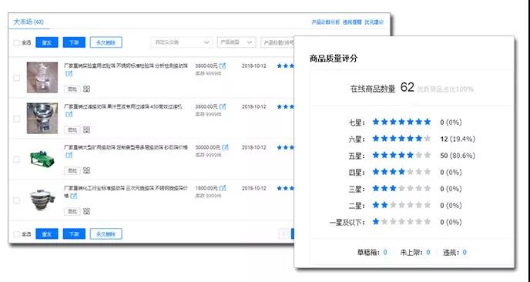This screenshot has width=530, height=282.
Task: Edit the 50000.00元 price icon
Action: [225, 147]
